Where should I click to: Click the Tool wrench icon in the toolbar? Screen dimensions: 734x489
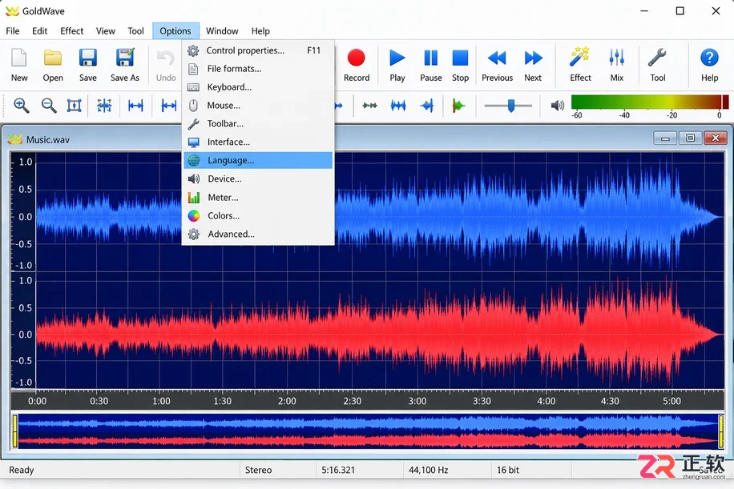657,58
